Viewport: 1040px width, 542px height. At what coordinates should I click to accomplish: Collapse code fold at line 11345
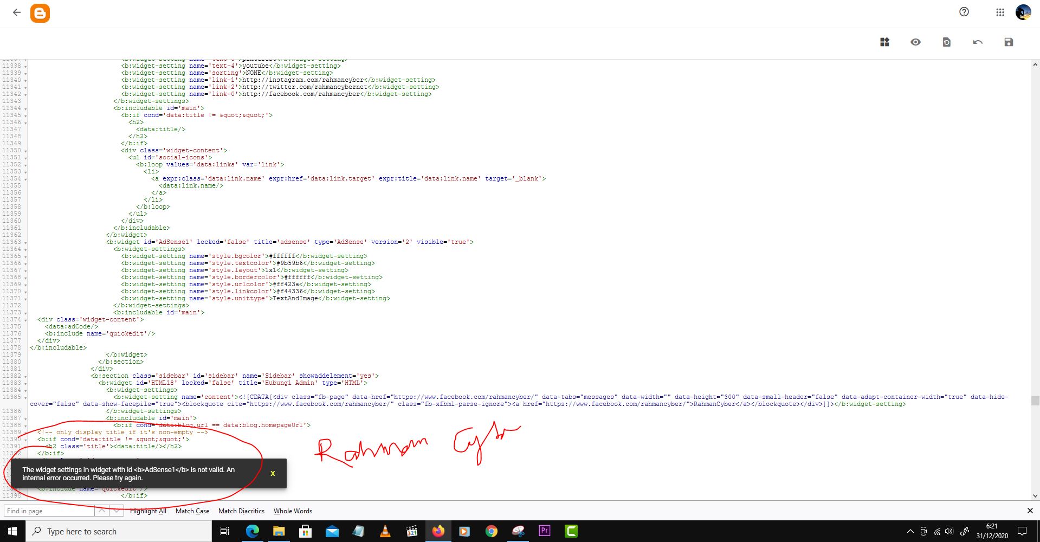[25, 116]
